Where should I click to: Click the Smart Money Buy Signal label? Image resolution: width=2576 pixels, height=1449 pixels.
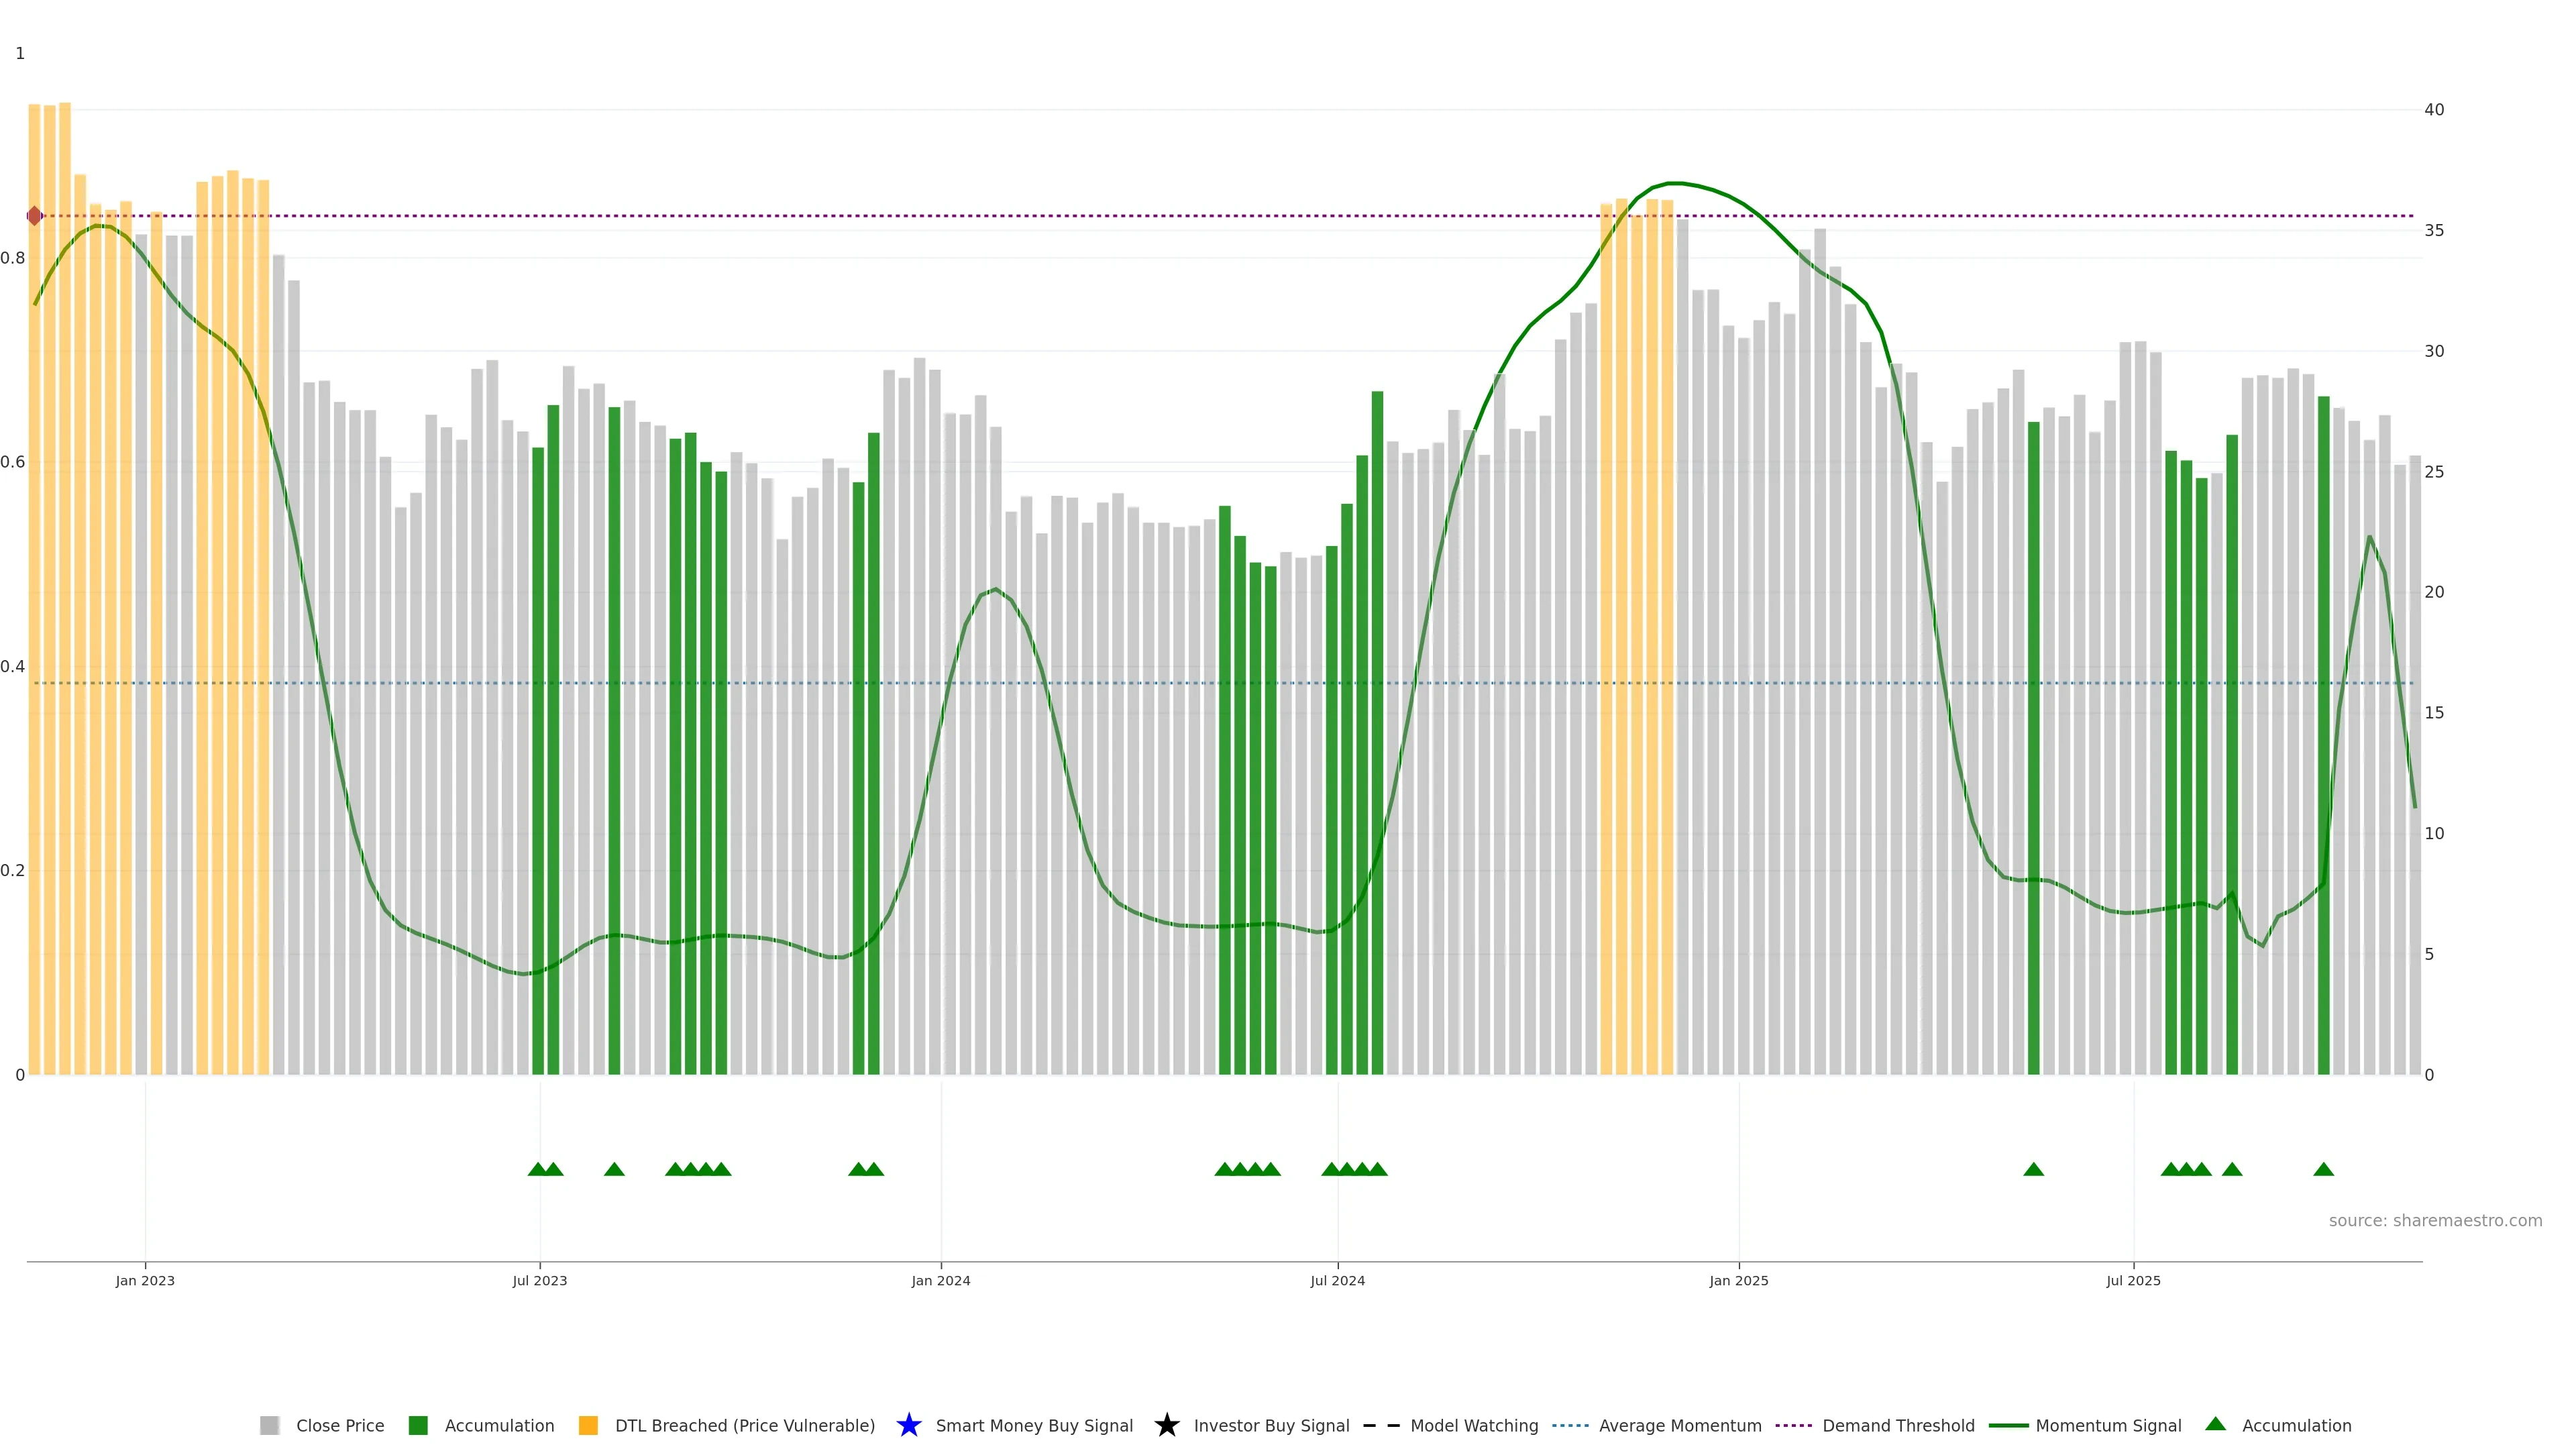[1034, 1425]
